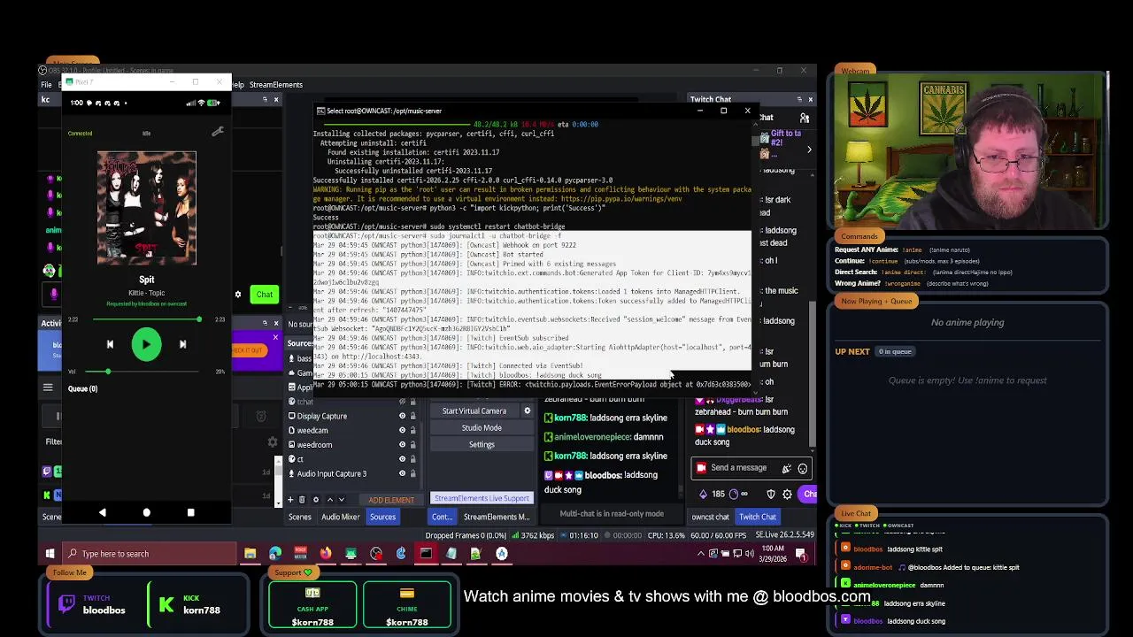The image size is (1133, 637).
Task: Click the Studio Mode button
Action: (x=482, y=427)
